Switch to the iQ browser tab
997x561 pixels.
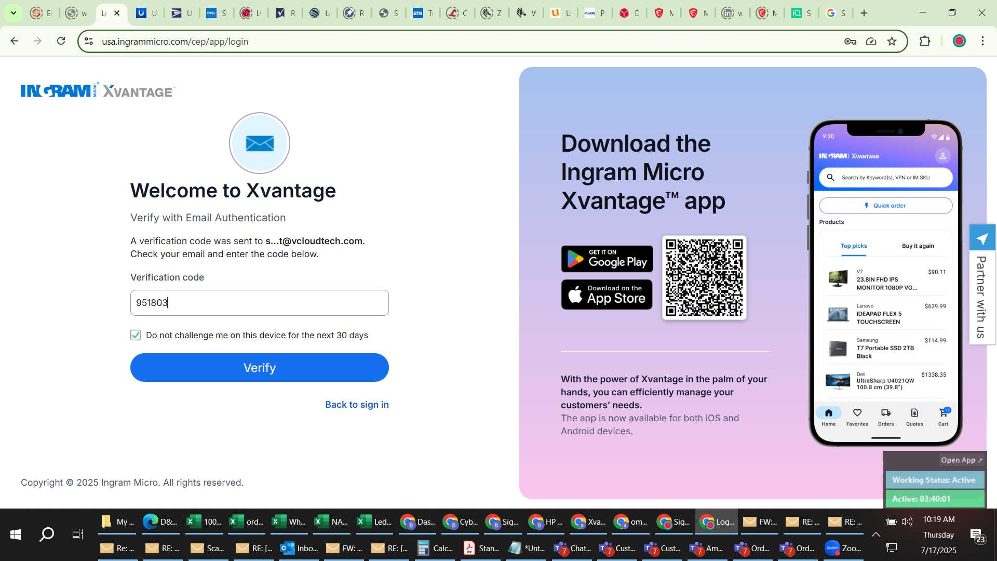click(x=801, y=13)
